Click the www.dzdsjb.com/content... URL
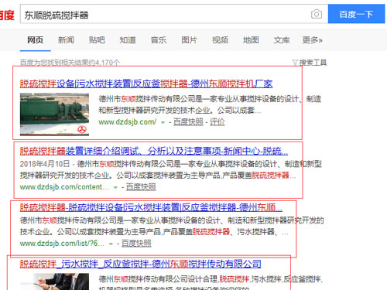This screenshot has height=290, width=387. coord(64,187)
